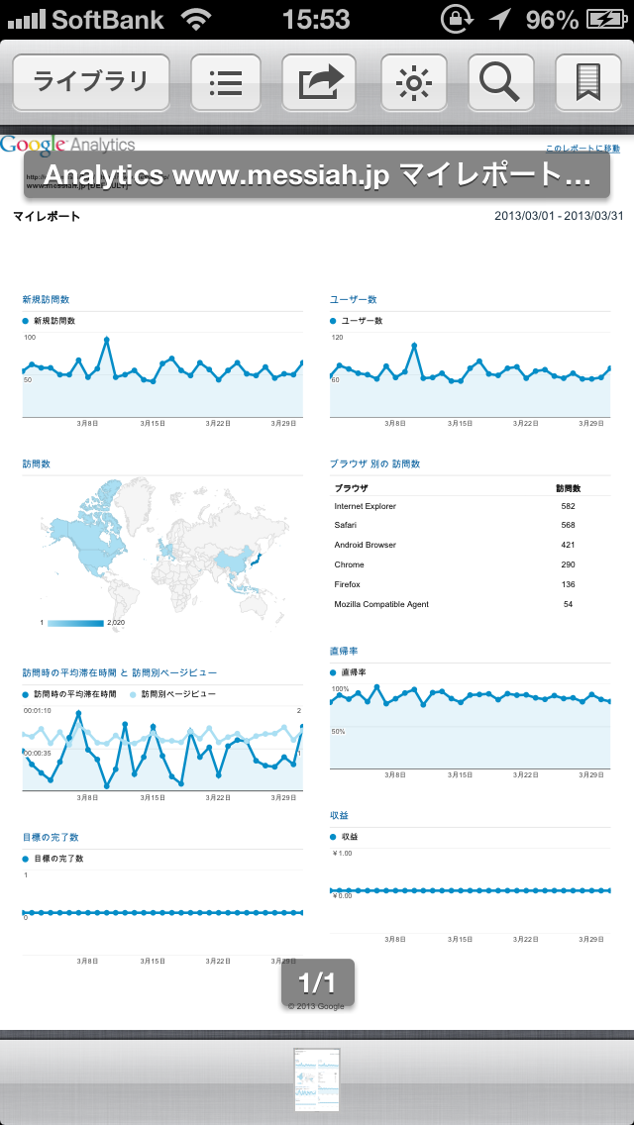This screenshot has width=634, height=1125.
Task: Tap the Wi-Fi status bar icon
Action: tap(197, 20)
